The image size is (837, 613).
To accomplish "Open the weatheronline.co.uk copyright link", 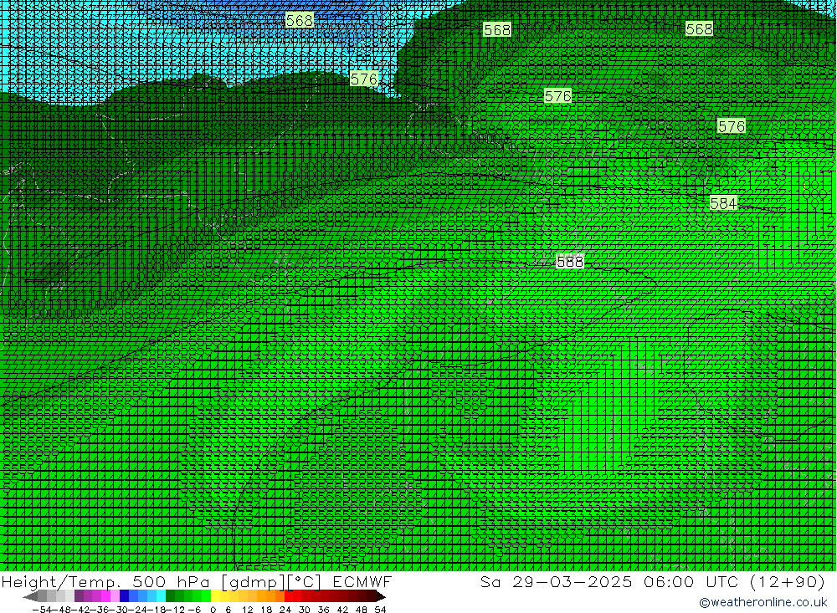I will [x=763, y=602].
